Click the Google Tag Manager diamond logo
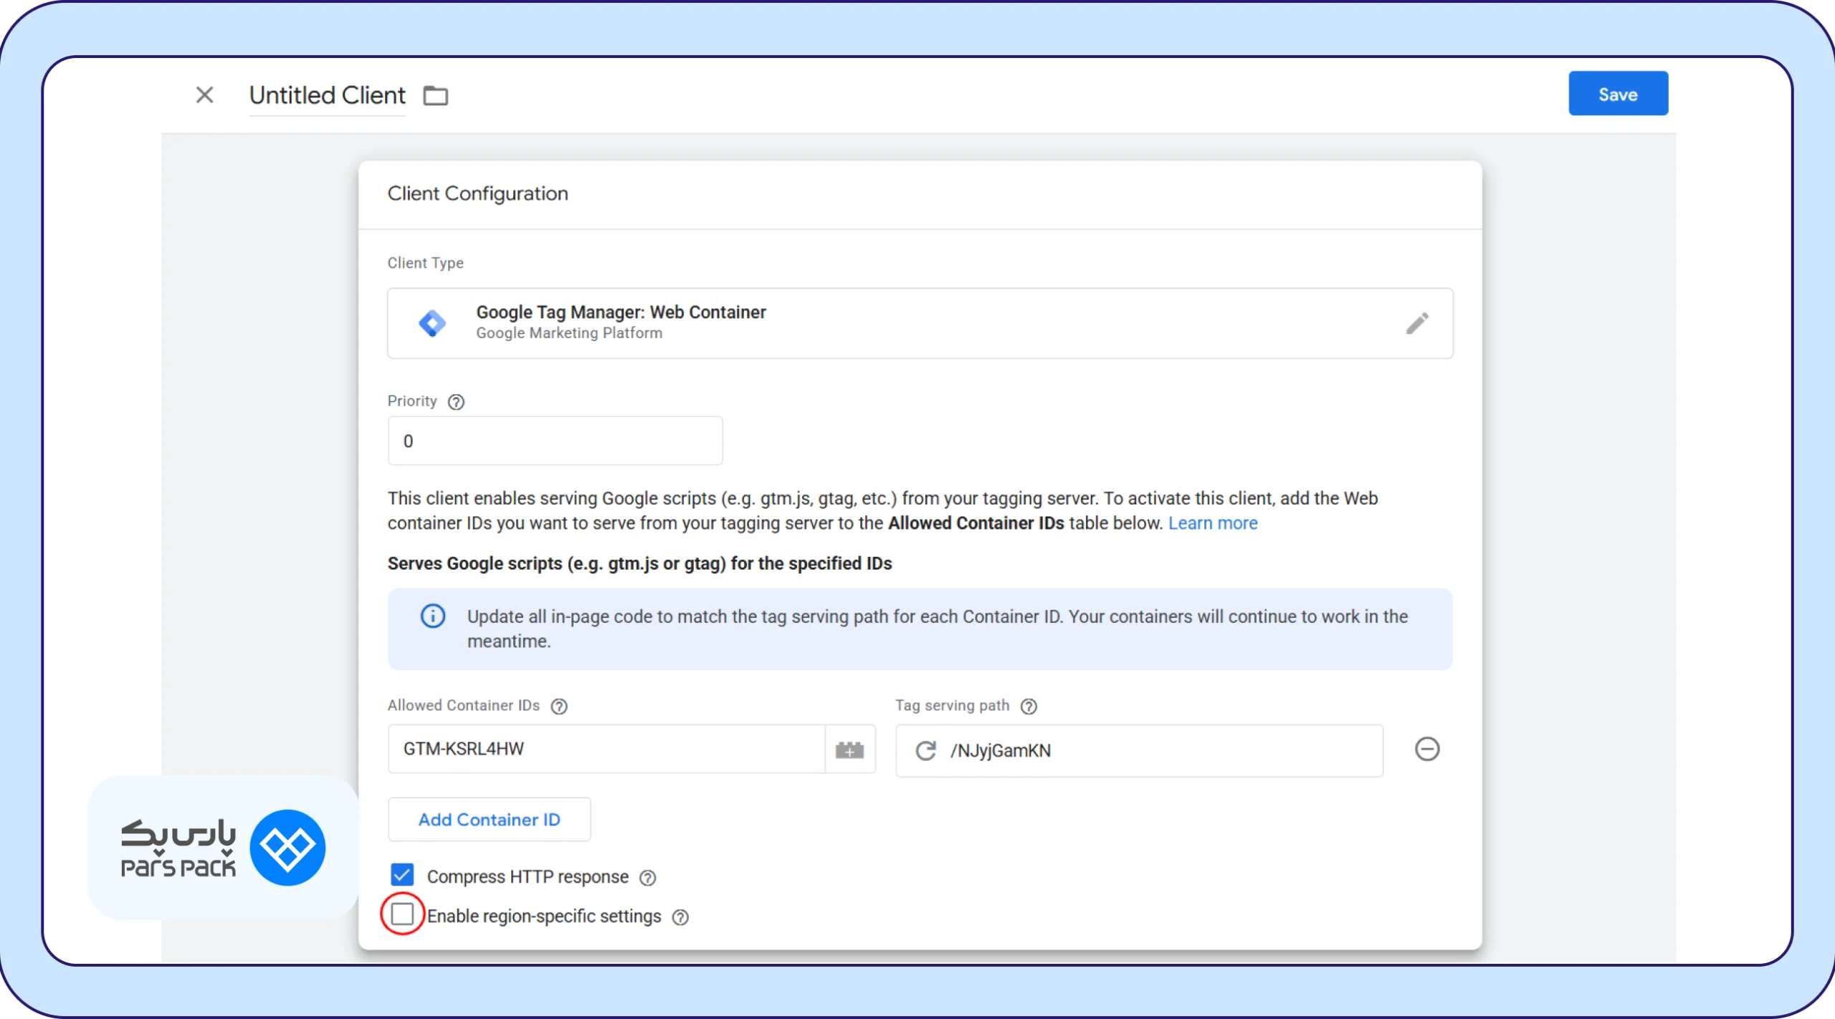 [432, 323]
